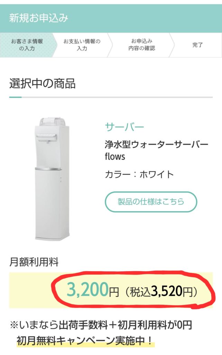Click the 3,200円 monthly price
The image size is (222, 355).
(93, 290)
